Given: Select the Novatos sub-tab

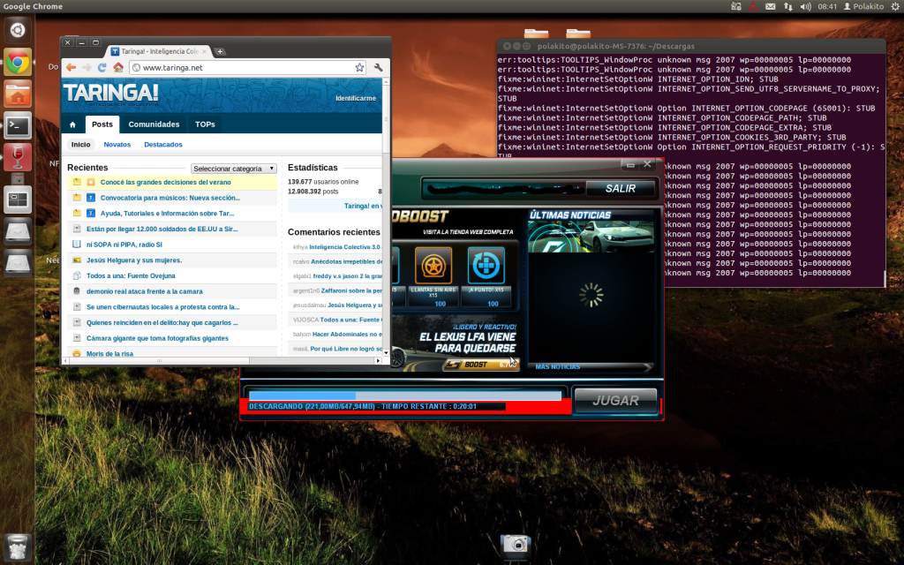Looking at the screenshot, I should pos(117,144).
